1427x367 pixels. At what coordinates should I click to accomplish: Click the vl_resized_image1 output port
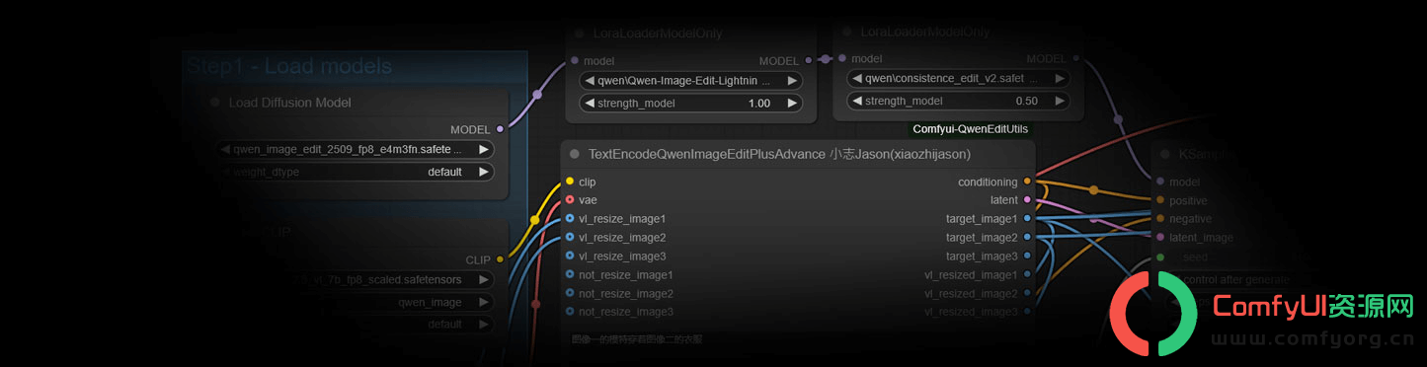pyautogui.click(x=1028, y=274)
